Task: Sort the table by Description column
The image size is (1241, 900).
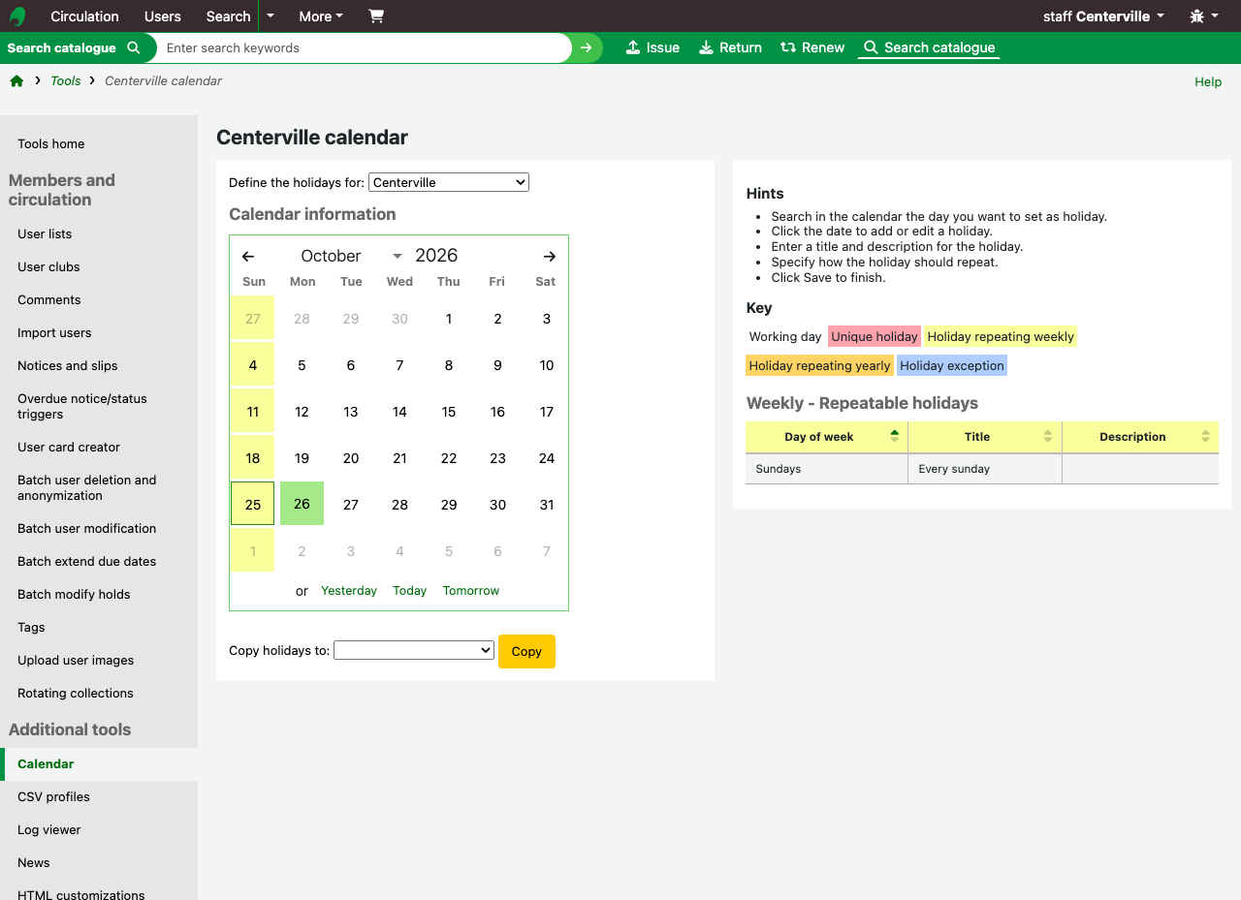Action: coord(1140,437)
